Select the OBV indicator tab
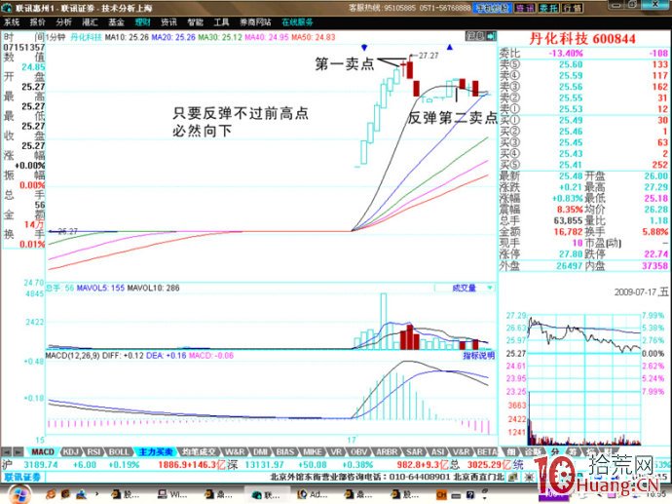The width and height of the screenshot is (672, 504). click(x=358, y=451)
